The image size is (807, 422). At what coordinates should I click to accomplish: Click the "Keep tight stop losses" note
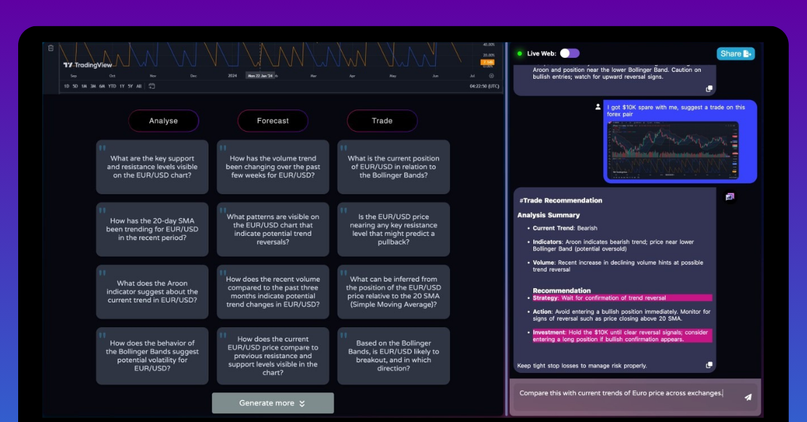point(582,366)
